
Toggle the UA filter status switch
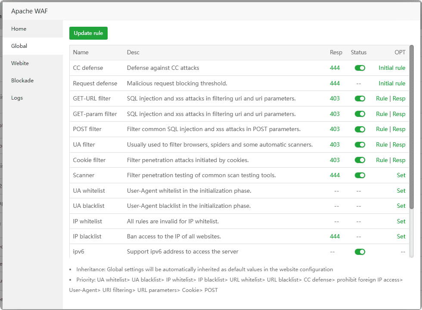coord(360,144)
